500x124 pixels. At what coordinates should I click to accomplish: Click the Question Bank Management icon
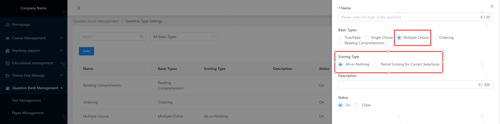click(8, 88)
